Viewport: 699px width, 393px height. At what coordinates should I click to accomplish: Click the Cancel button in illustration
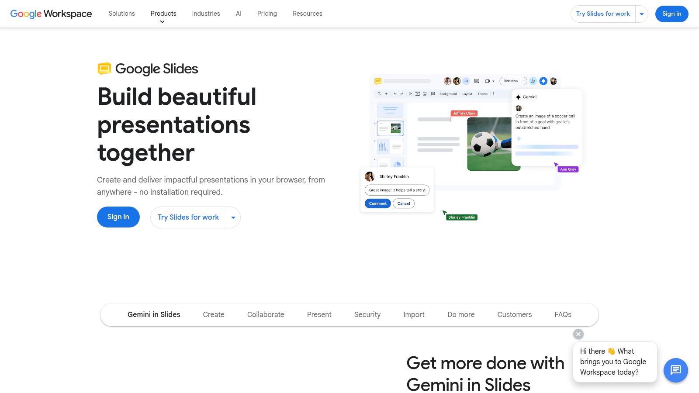point(404,203)
